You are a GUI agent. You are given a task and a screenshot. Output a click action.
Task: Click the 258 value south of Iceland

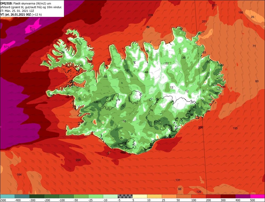(x=78, y=160)
